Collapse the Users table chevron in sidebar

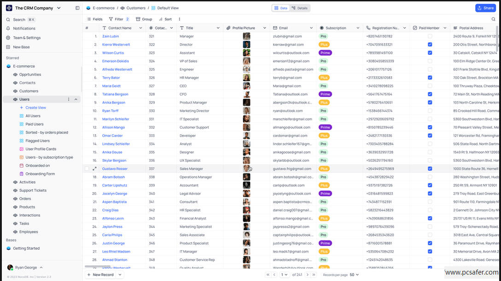pyautogui.click(x=76, y=99)
